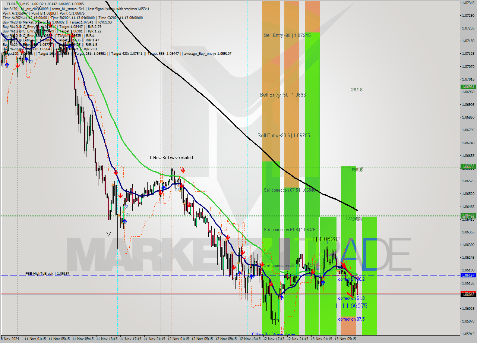Click the '12 Nov 21:15' time axis label
This screenshot has height=343, width=477.
coord(298,339)
